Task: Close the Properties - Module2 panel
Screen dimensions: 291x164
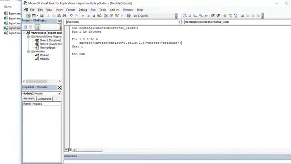Action: pos(60,87)
